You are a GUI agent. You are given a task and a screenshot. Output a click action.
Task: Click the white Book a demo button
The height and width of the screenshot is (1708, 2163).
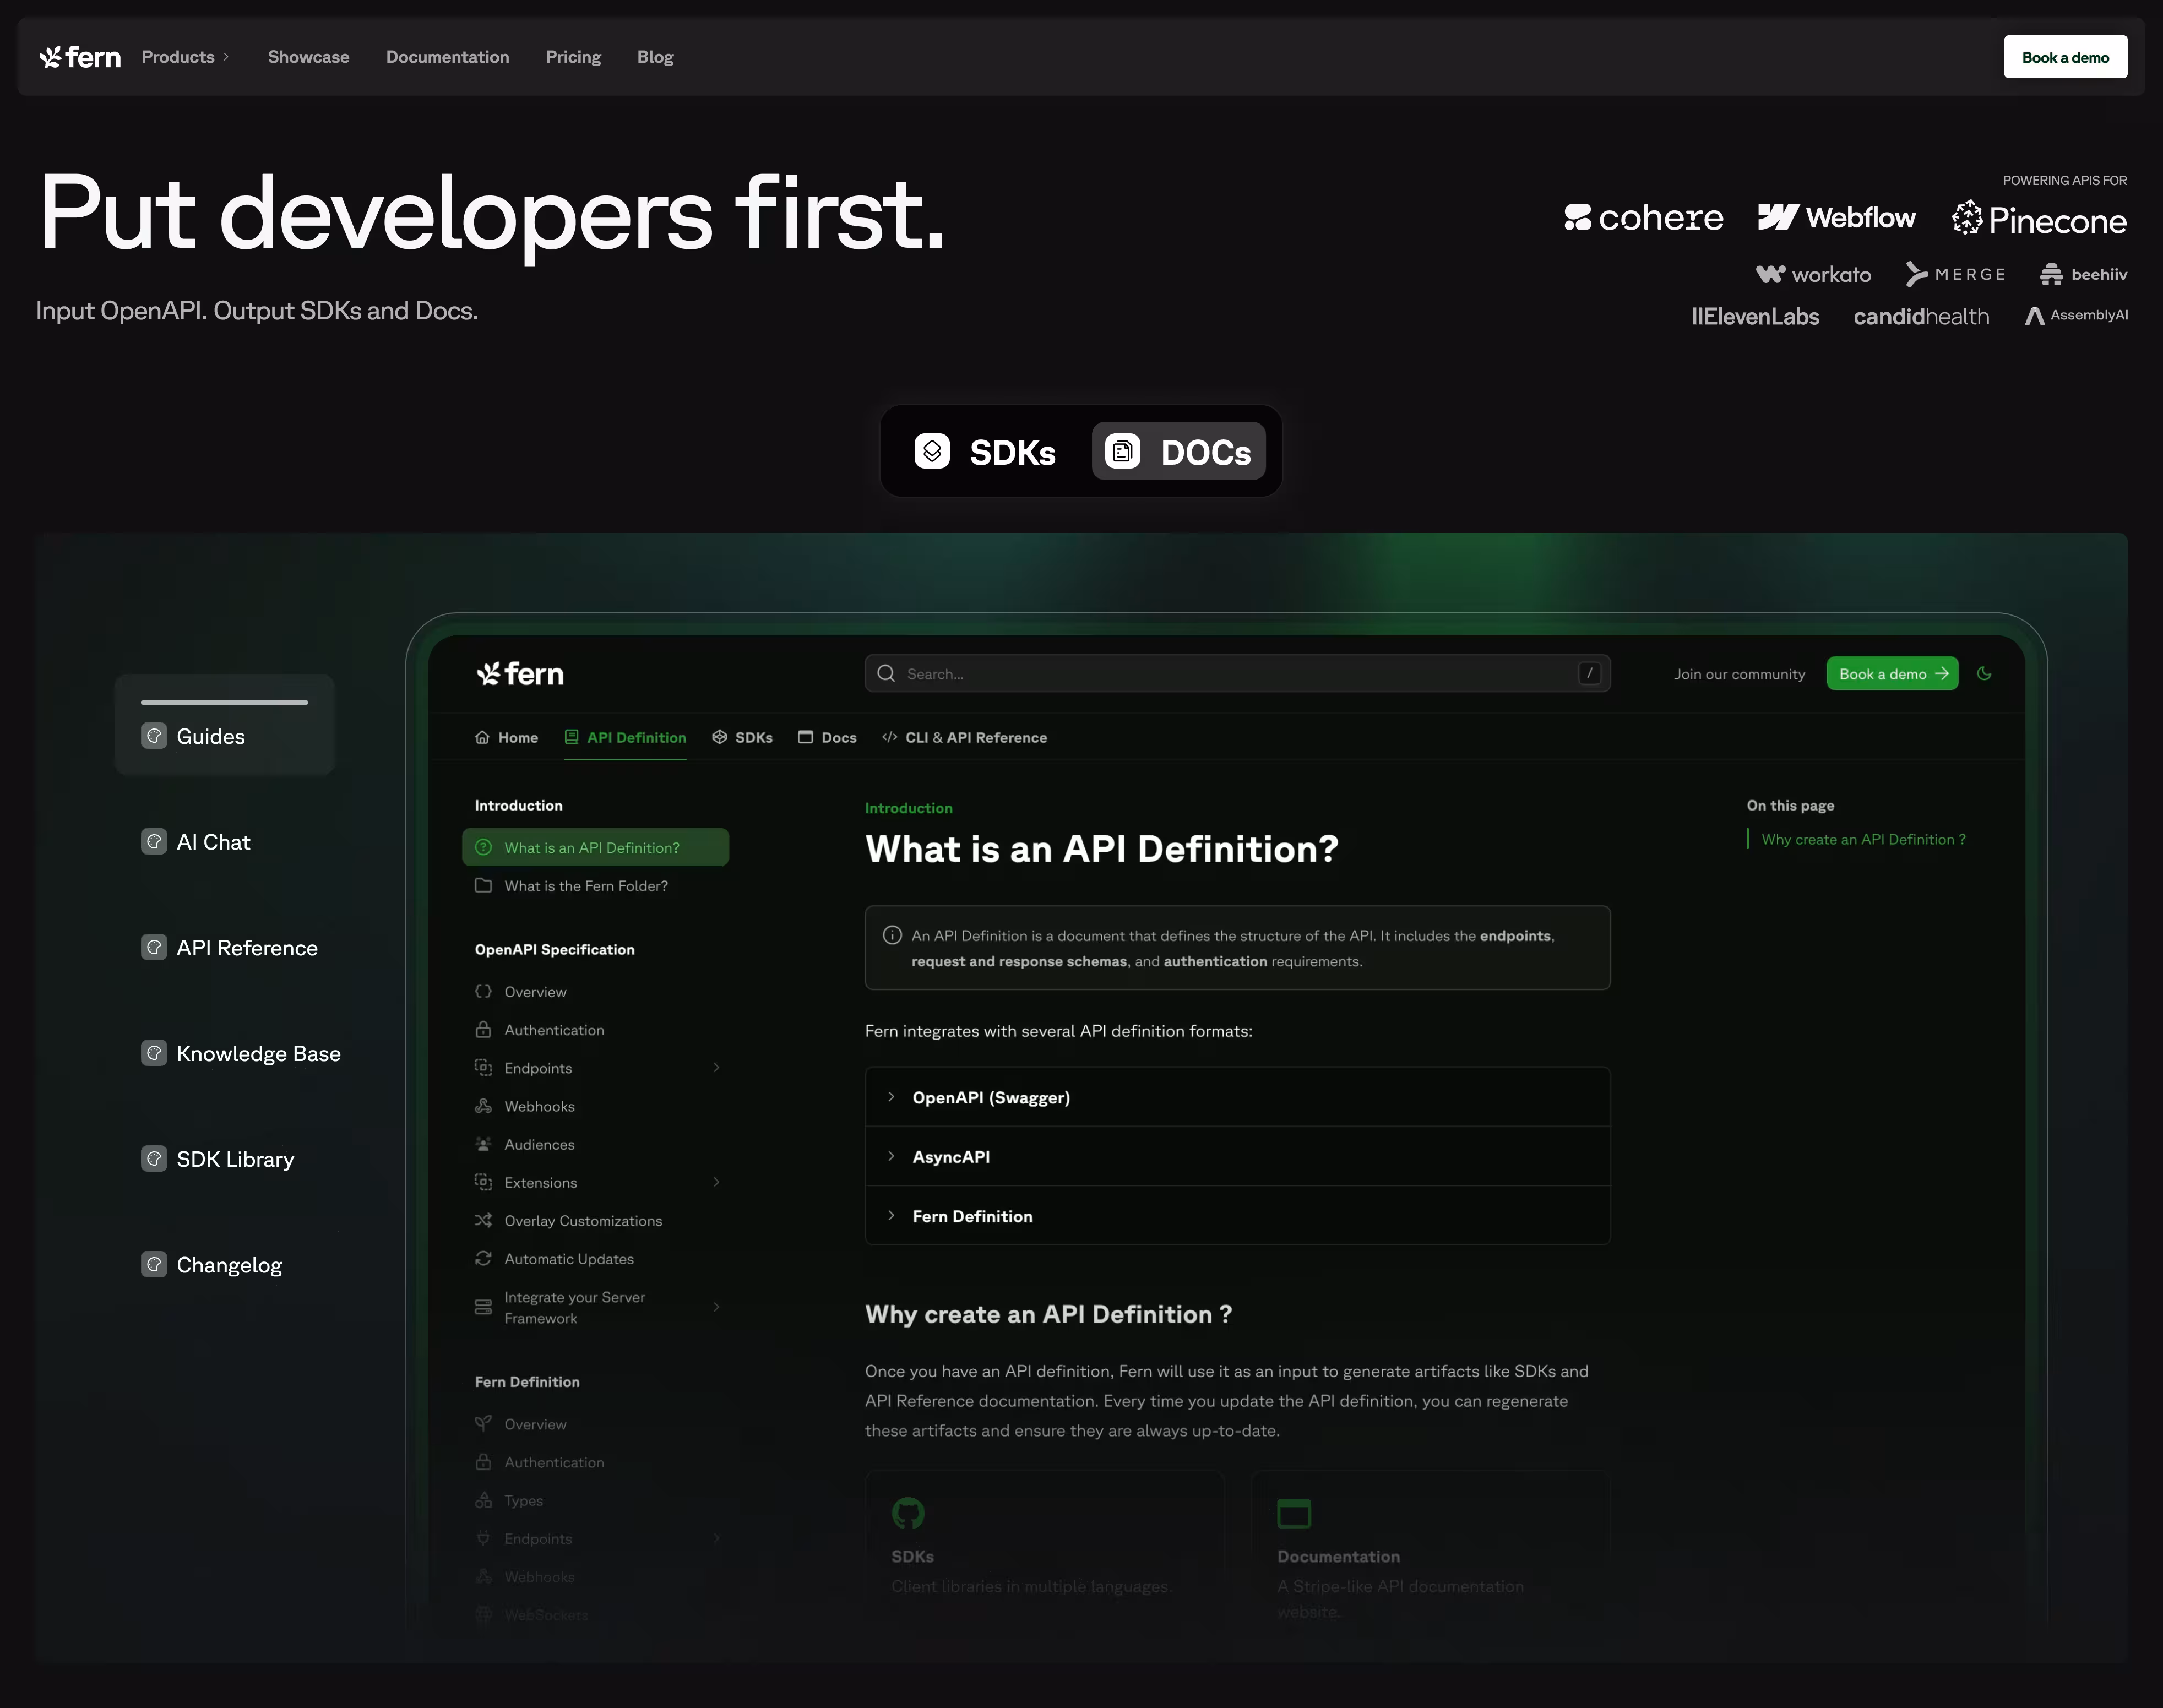pyautogui.click(x=2065, y=57)
